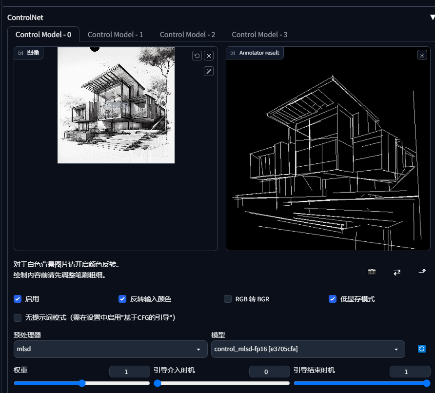Screen dimensions: 435x393
Task: Click the 权重 value field
Action: pos(130,372)
